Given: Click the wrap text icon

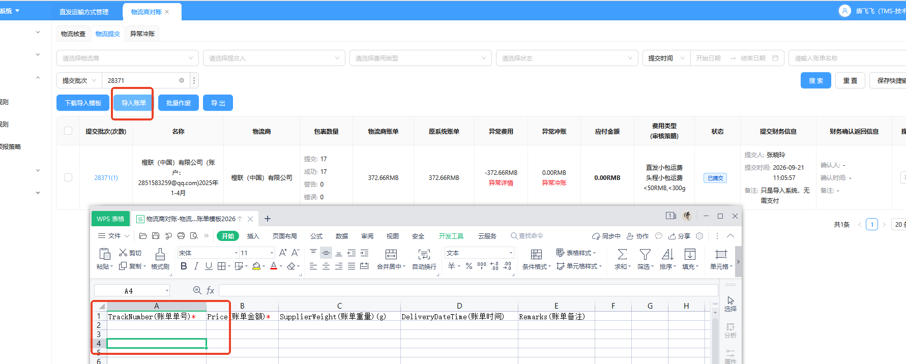Looking at the screenshot, I should tap(424, 254).
